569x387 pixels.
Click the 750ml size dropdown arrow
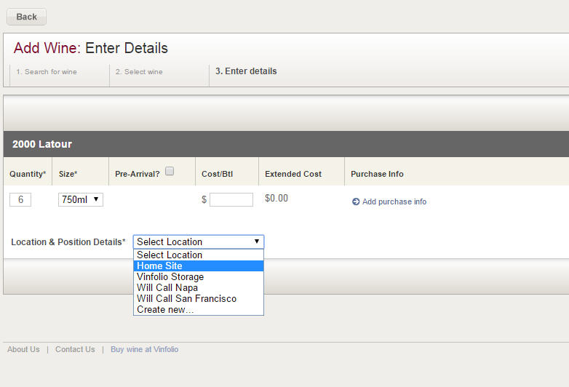click(96, 199)
